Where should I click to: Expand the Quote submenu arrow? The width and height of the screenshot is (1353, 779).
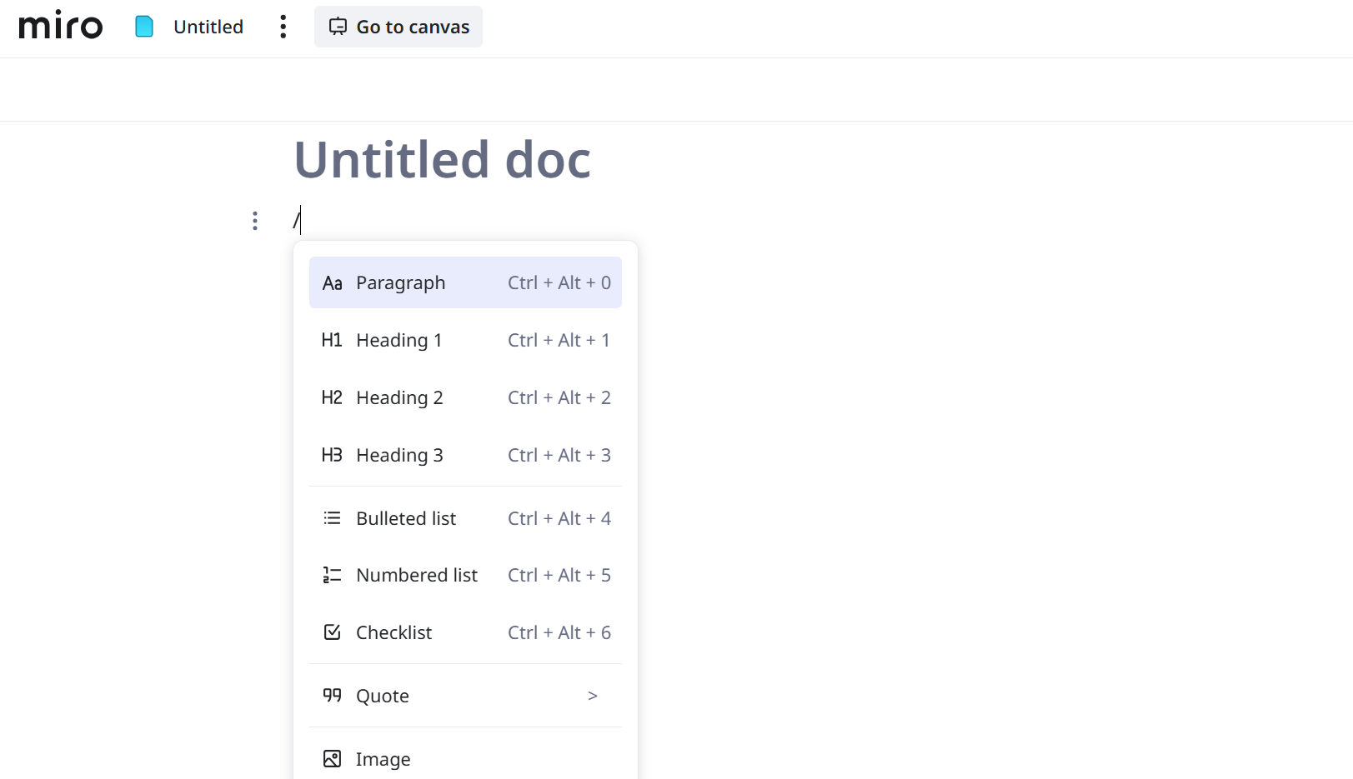coord(593,696)
